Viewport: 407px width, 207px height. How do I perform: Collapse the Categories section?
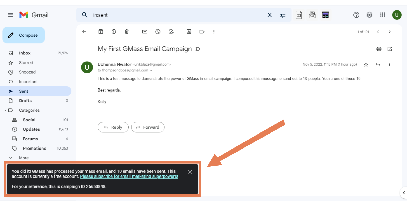point(6,110)
